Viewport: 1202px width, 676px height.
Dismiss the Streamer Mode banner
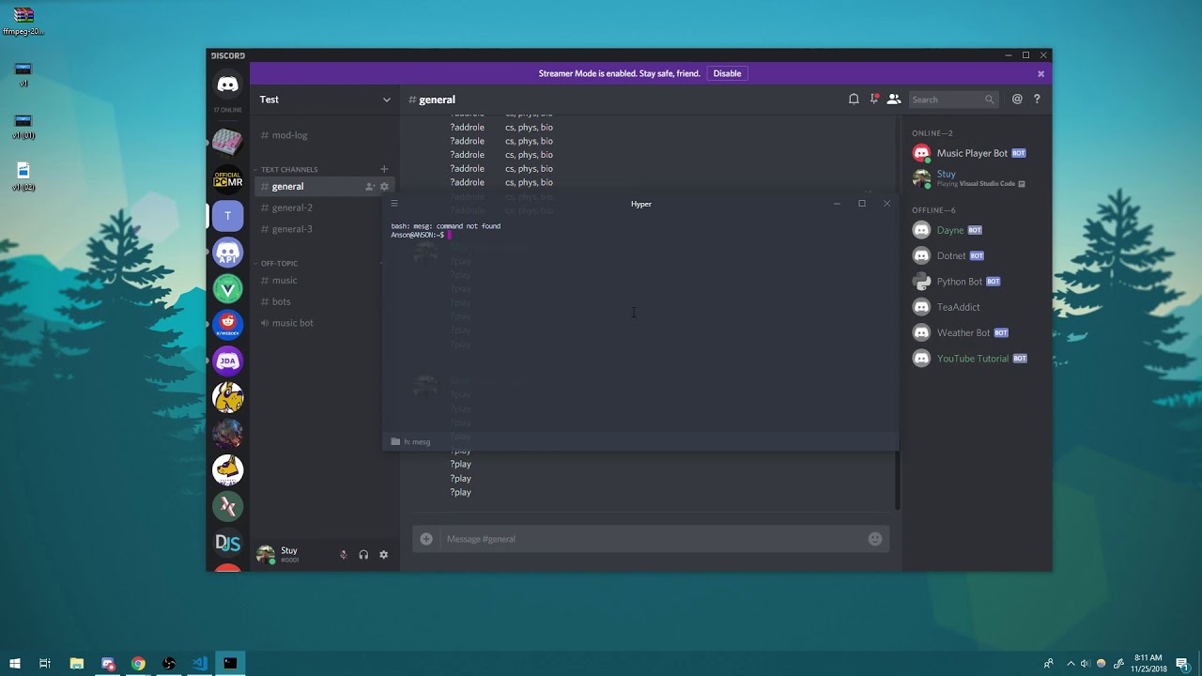1040,73
